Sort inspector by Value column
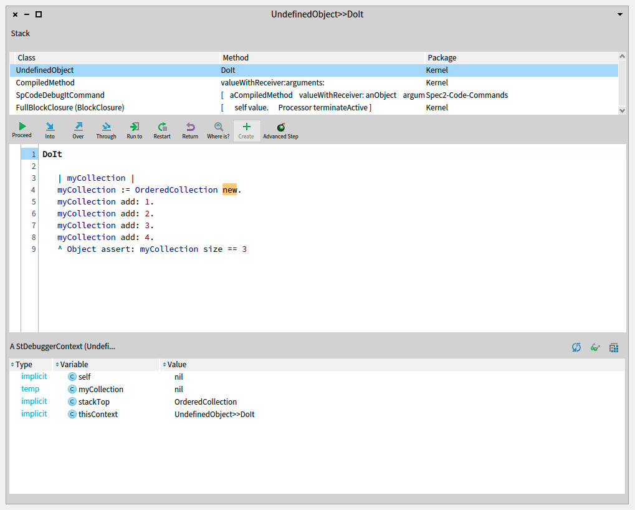Viewport: 635px width, 510px height. 176,365
